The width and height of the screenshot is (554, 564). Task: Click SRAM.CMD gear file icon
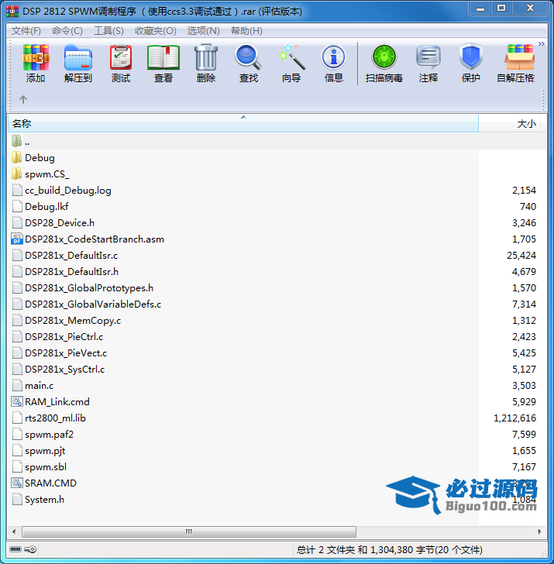(17, 483)
